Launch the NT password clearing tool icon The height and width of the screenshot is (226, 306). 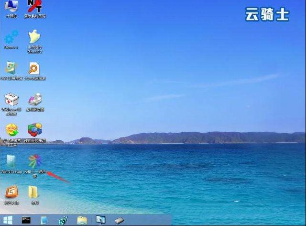(x=34, y=7)
